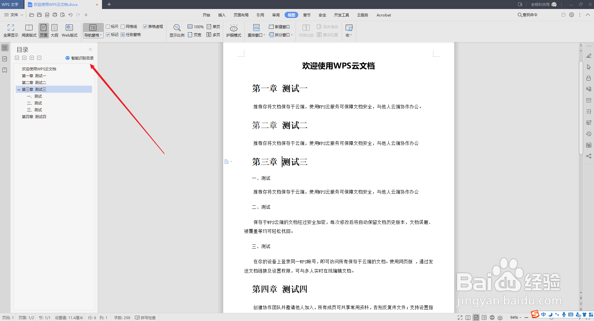Switch to 大纲 outline view
Viewport: 594px width, 321px height.
tap(55, 31)
